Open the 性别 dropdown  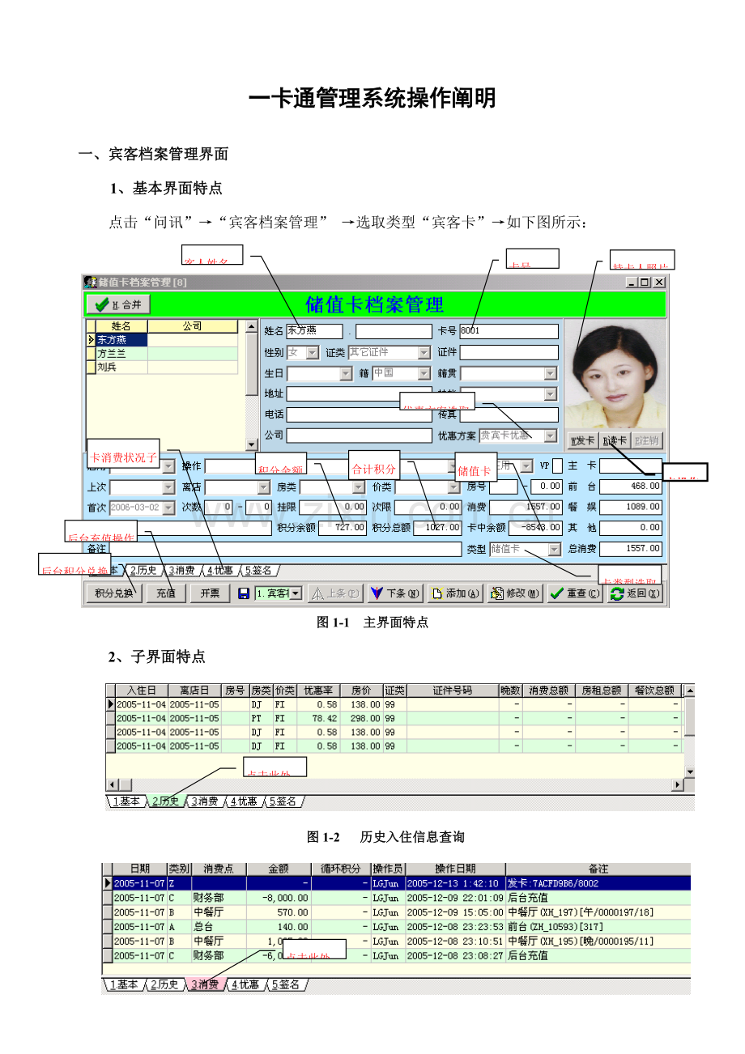313,353
